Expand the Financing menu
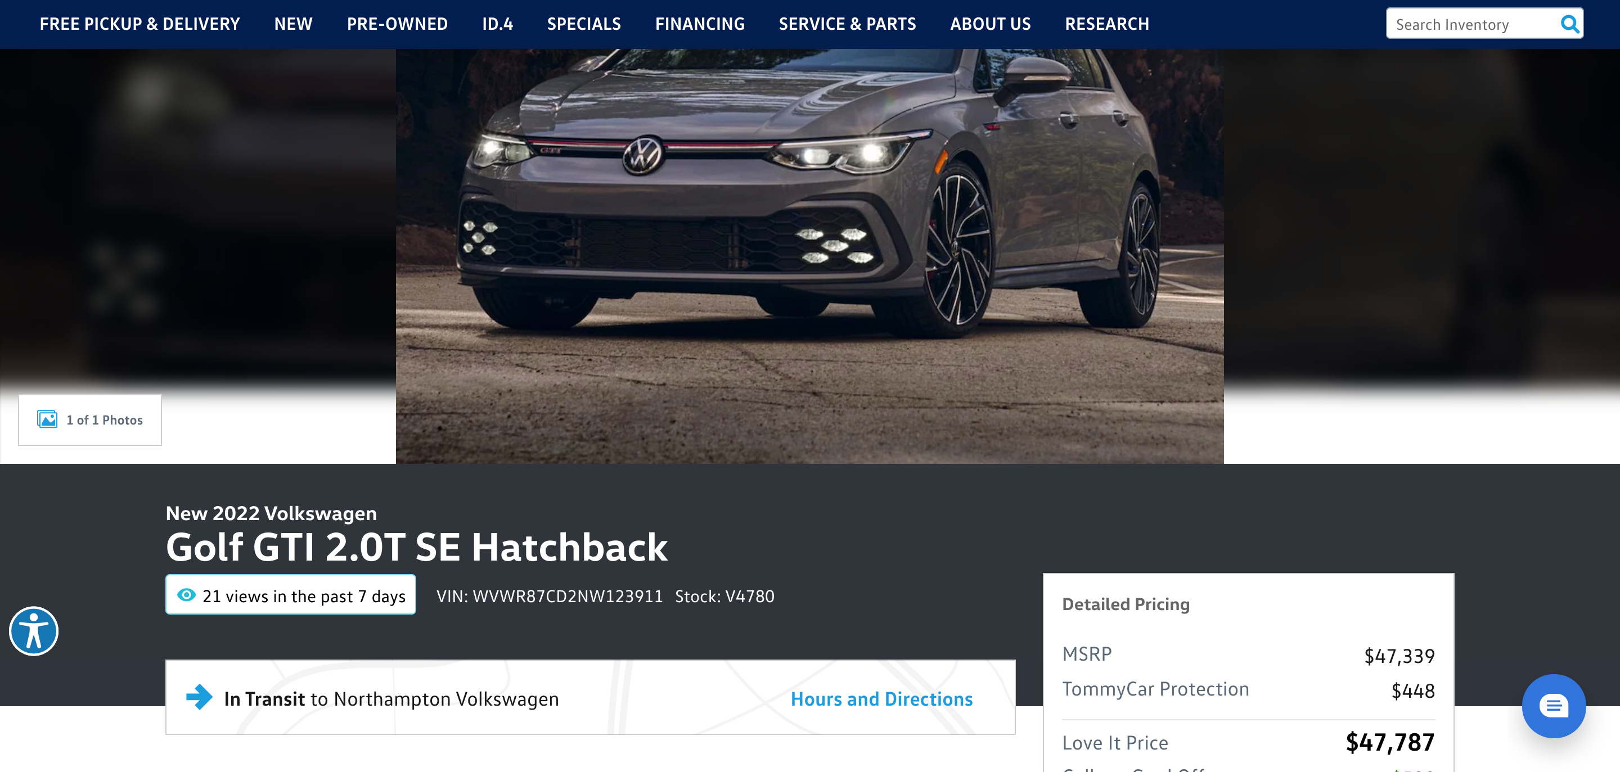Screen dimensions: 1620x772 click(x=699, y=24)
